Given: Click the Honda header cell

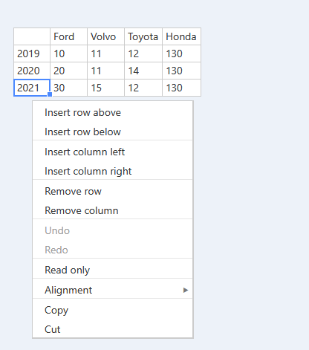Looking at the screenshot, I should (x=181, y=36).
